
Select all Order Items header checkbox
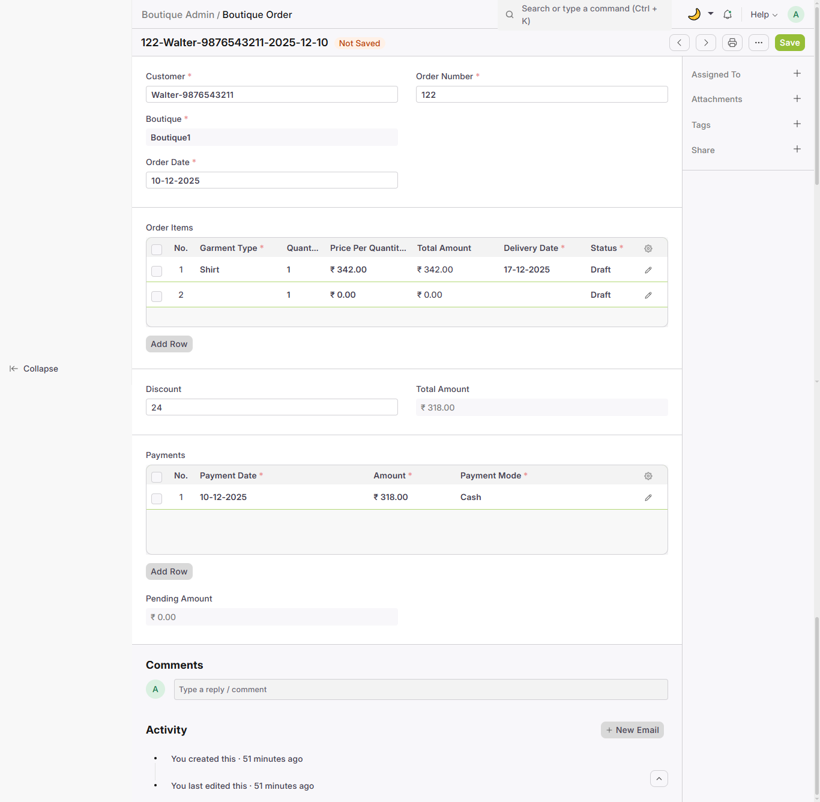(x=157, y=249)
